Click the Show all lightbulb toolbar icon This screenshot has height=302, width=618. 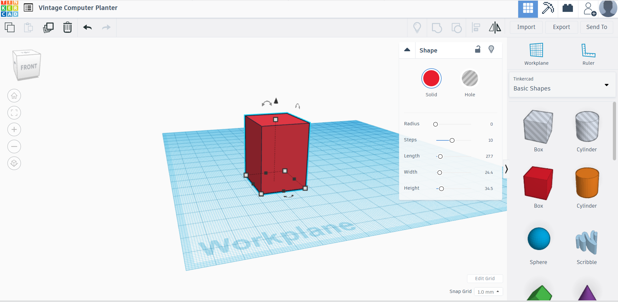click(417, 27)
